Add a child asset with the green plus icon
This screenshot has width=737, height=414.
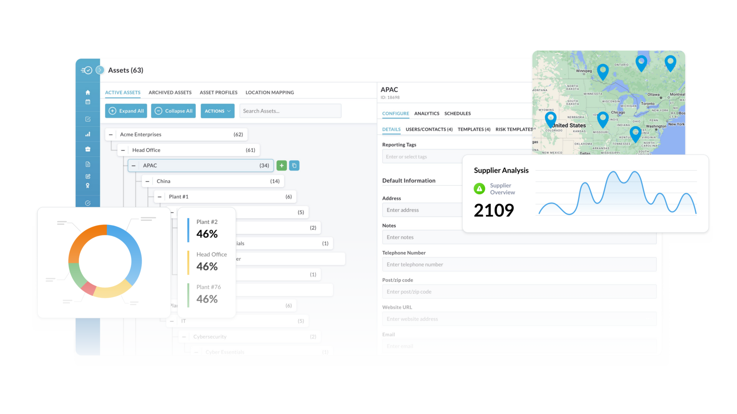click(281, 165)
